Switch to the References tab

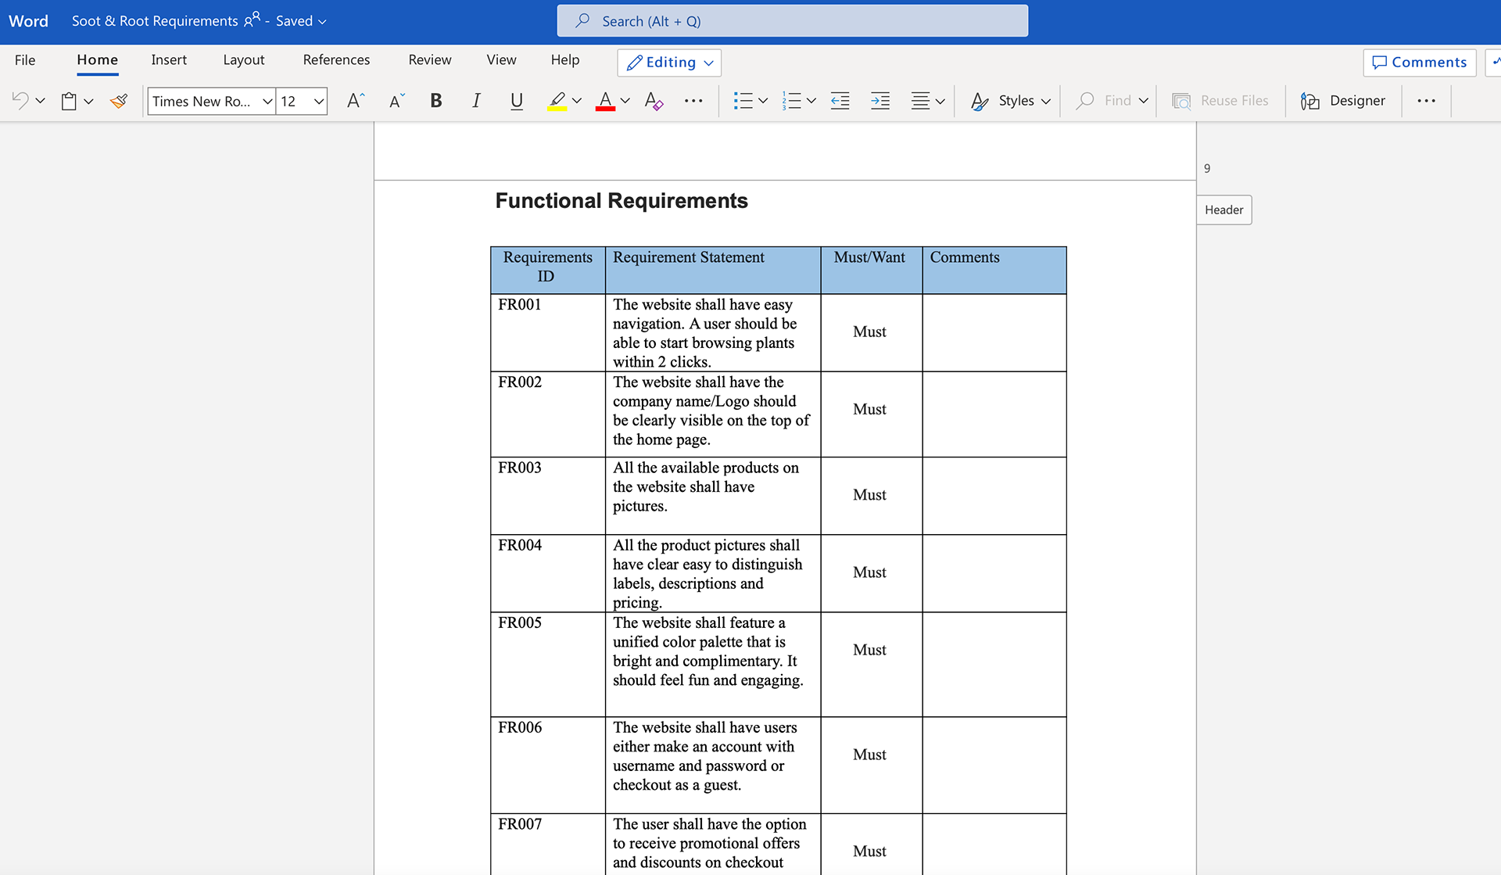336,60
